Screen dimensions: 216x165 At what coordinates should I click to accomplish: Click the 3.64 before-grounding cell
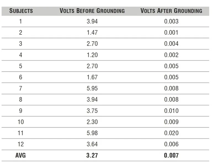[92, 144]
